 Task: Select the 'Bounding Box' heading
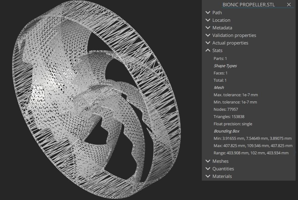[227, 131]
